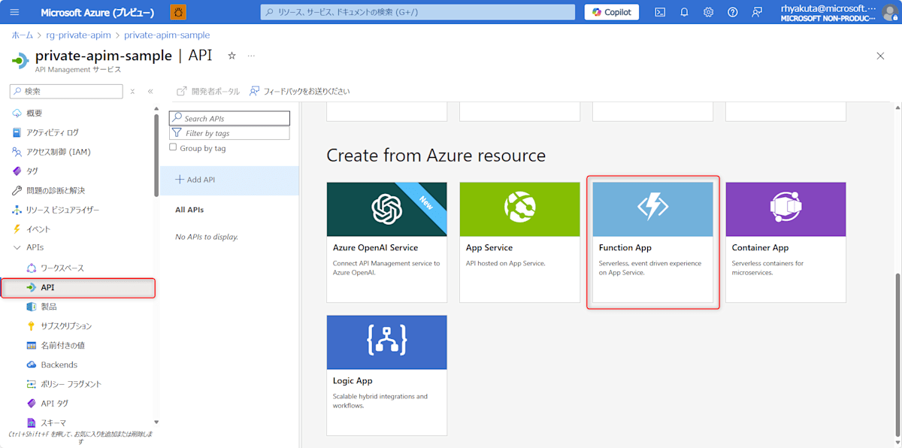Choose the Function App tile
The height and width of the screenshot is (448, 902).
(x=652, y=242)
